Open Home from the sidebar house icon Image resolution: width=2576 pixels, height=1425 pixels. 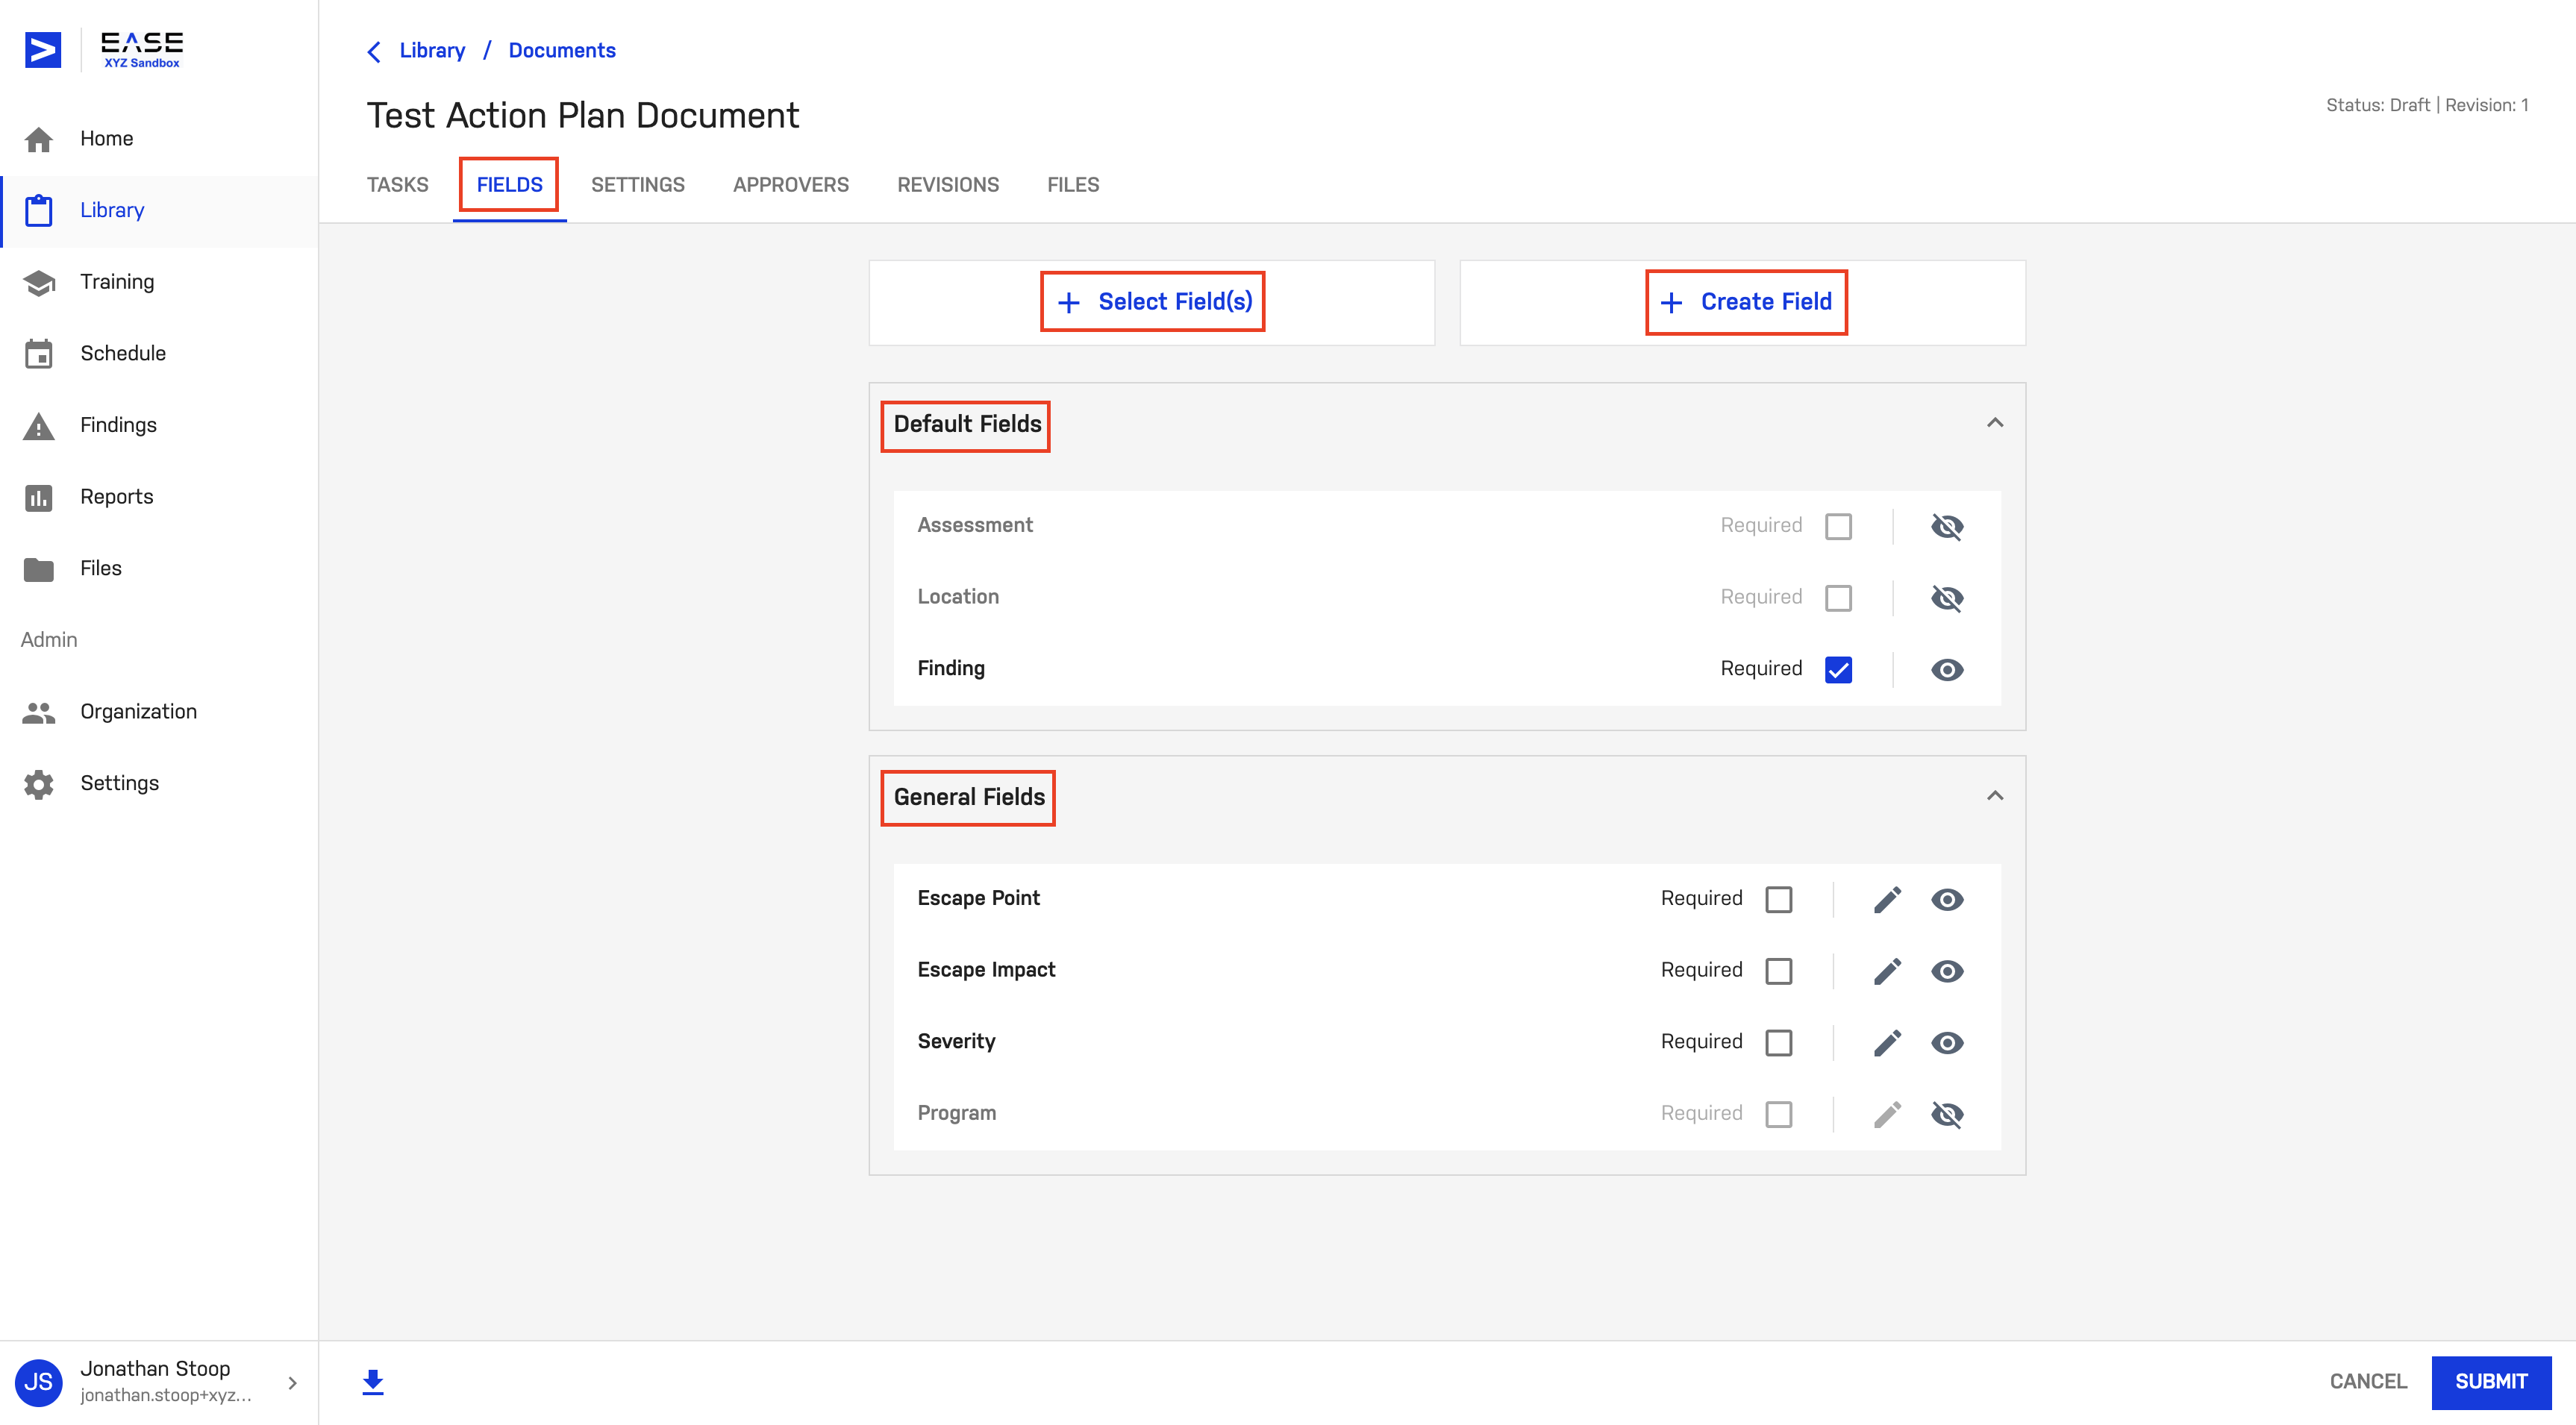coord(39,139)
